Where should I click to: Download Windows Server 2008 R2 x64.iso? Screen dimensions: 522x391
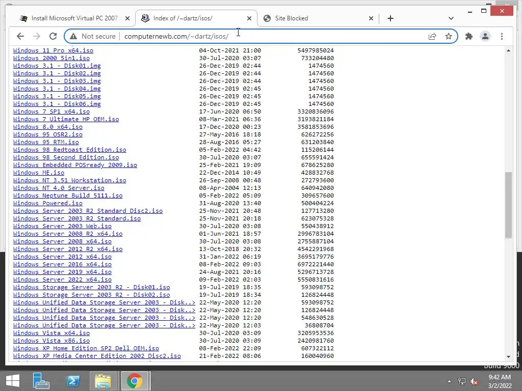68,234
